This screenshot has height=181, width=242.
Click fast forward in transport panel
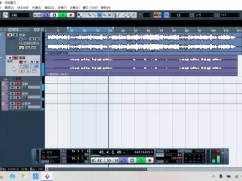point(109,160)
